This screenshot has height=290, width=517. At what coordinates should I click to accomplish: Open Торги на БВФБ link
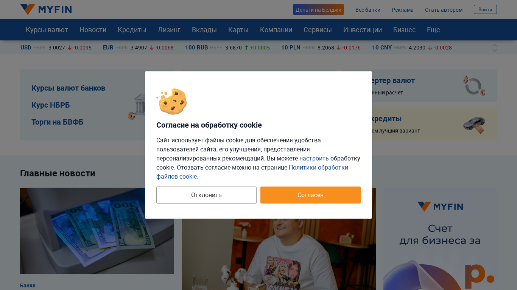click(58, 122)
